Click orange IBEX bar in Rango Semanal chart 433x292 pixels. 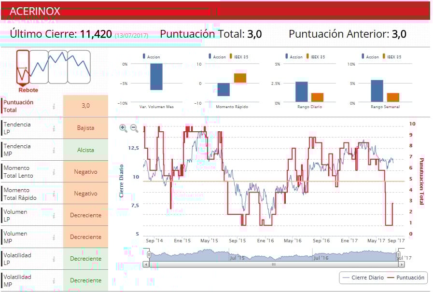pos(393,97)
